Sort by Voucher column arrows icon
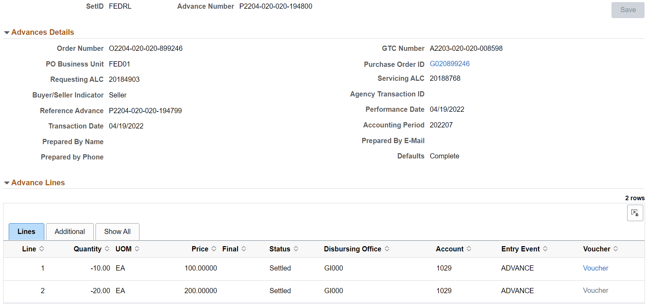The image size is (646, 305). pyautogui.click(x=616, y=249)
